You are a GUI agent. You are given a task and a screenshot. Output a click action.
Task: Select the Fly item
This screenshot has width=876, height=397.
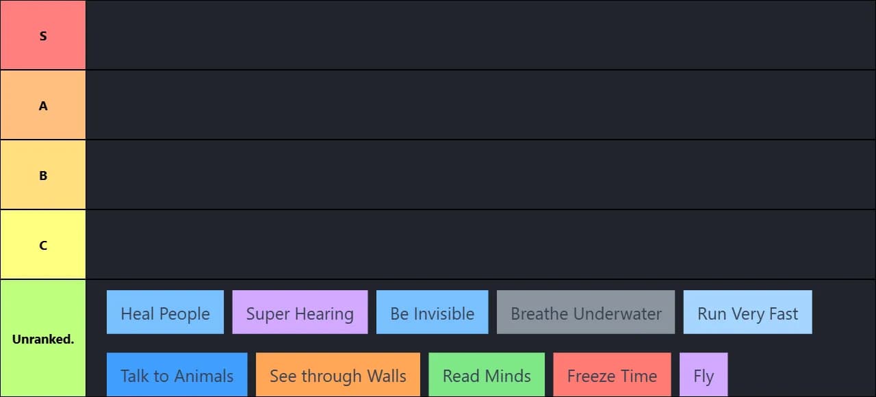[704, 374]
